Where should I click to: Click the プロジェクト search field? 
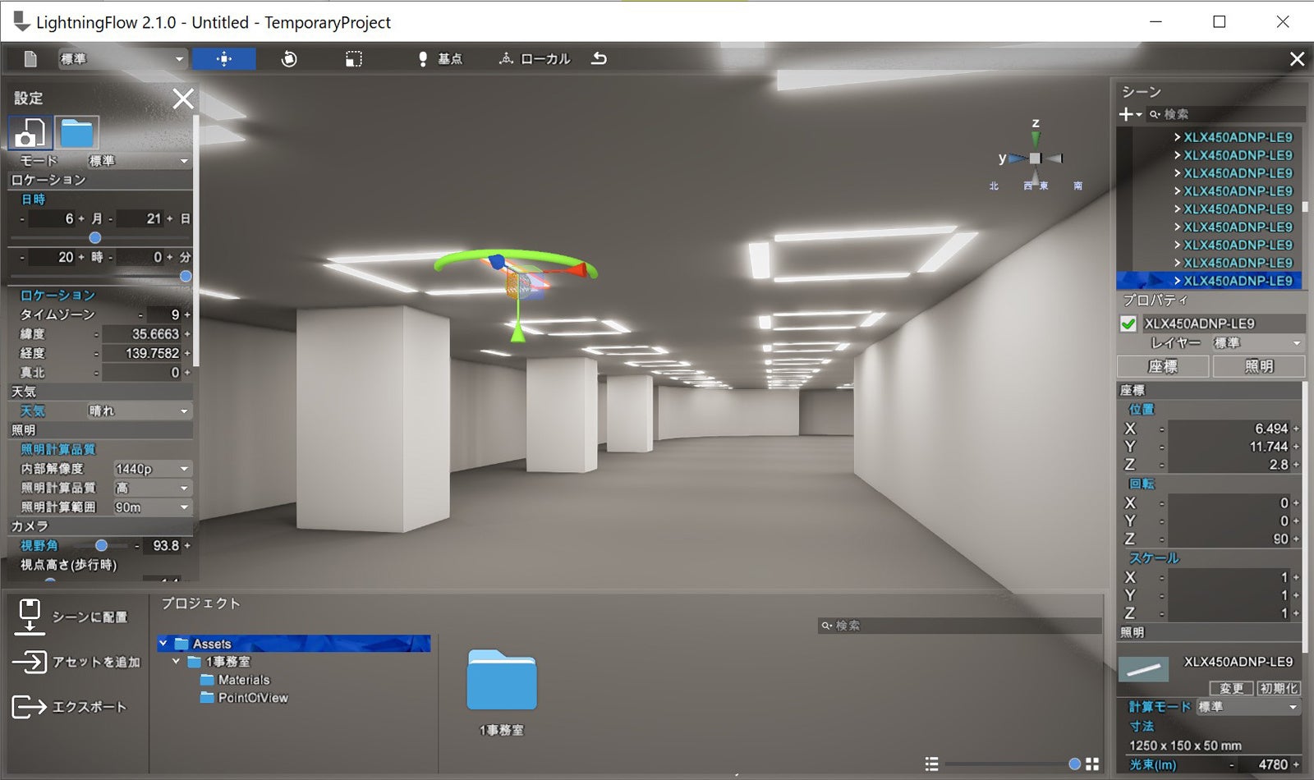959,626
